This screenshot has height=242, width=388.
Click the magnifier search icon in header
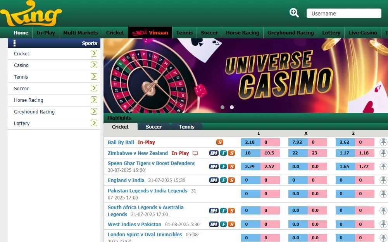coord(294,13)
